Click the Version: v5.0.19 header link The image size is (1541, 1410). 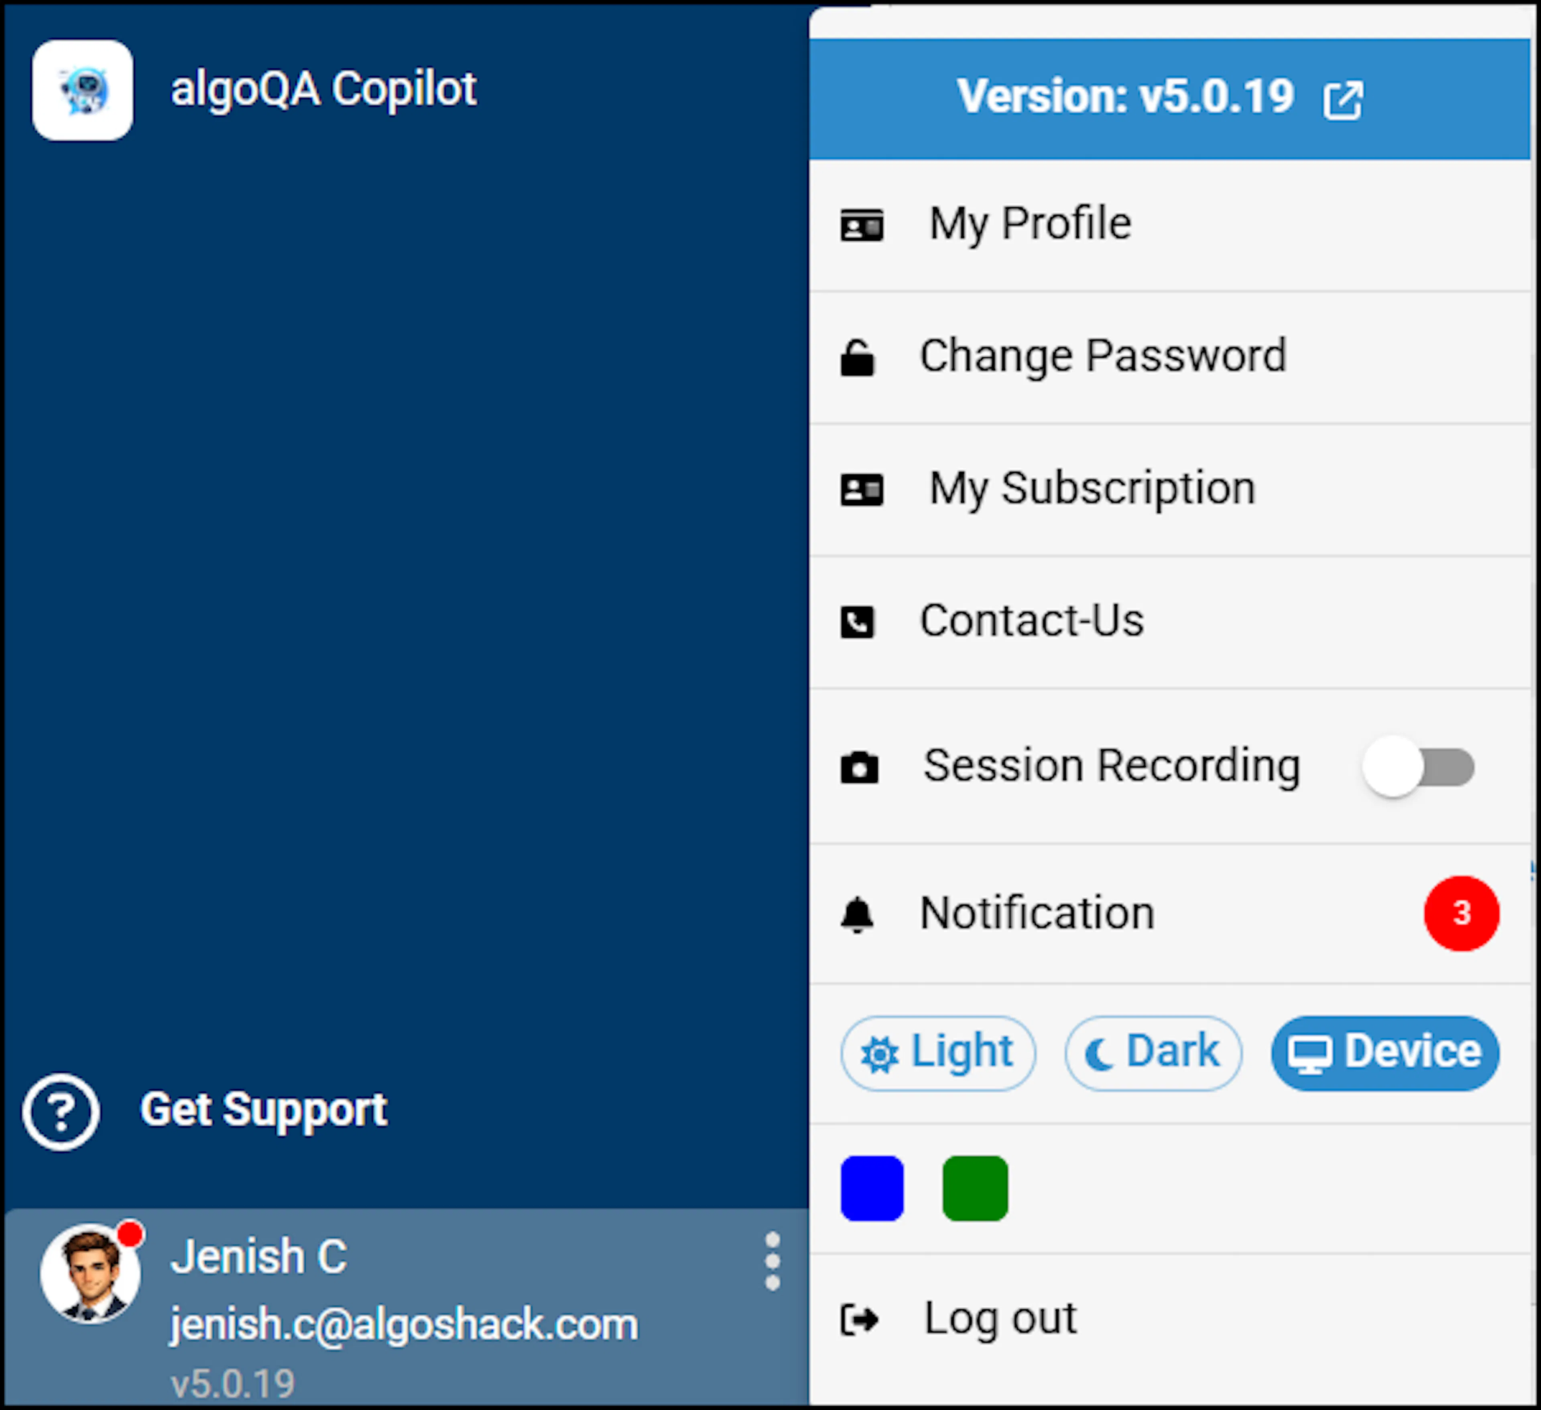pyautogui.click(x=1169, y=99)
